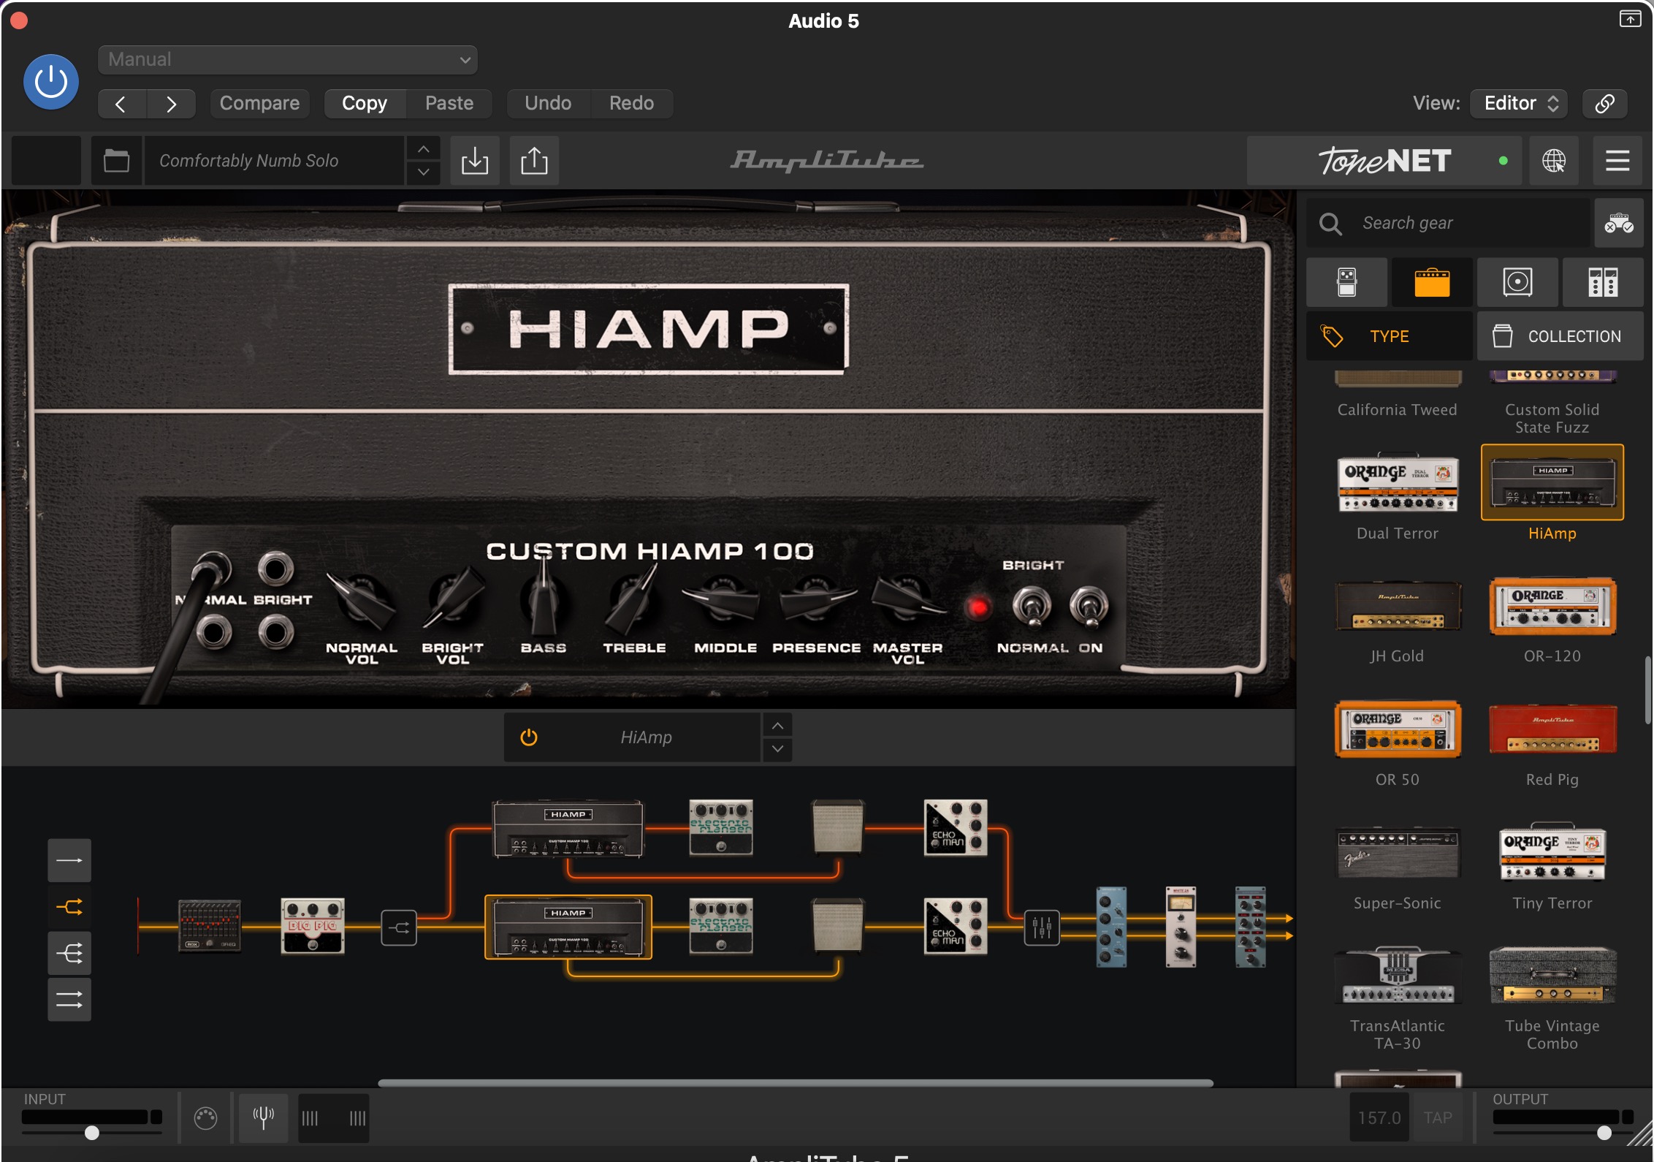Select the graphic EQ pedal in chain

(210, 926)
